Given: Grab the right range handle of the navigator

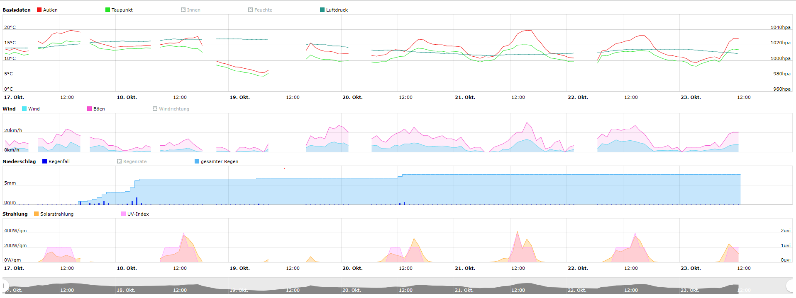Looking at the screenshot, I should 790,286.
